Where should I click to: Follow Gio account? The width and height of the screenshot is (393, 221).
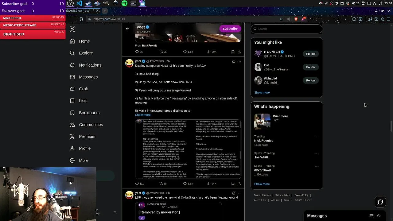(x=311, y=67)
